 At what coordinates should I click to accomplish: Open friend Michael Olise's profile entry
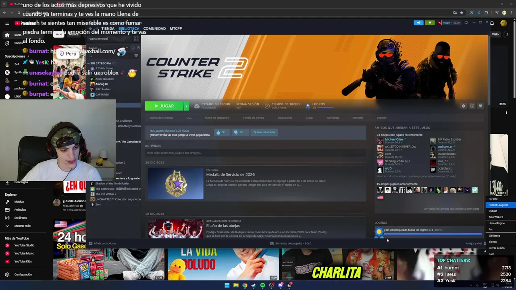(394, 139)
